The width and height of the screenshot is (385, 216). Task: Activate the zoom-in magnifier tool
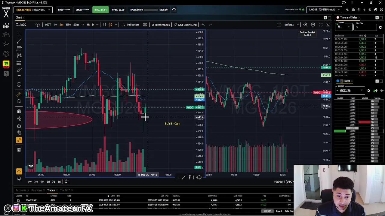(19, 101)
